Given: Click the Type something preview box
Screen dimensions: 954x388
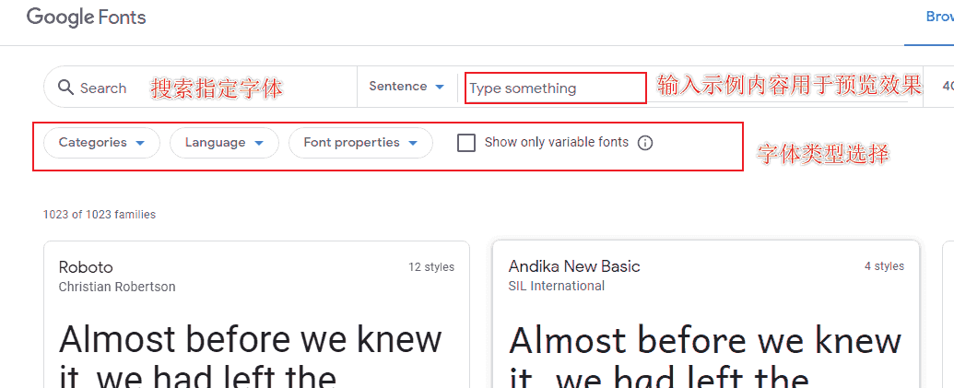Looking at the screenshot, I should click(555, 88).
